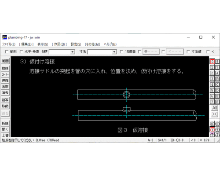Toggle square layer F button

[x=217, y=102]
